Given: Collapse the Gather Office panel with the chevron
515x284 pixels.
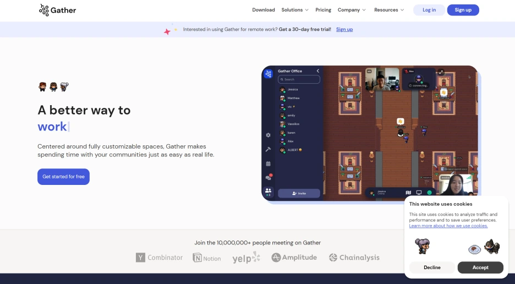Looking at the screenshot, I should 317,71.
